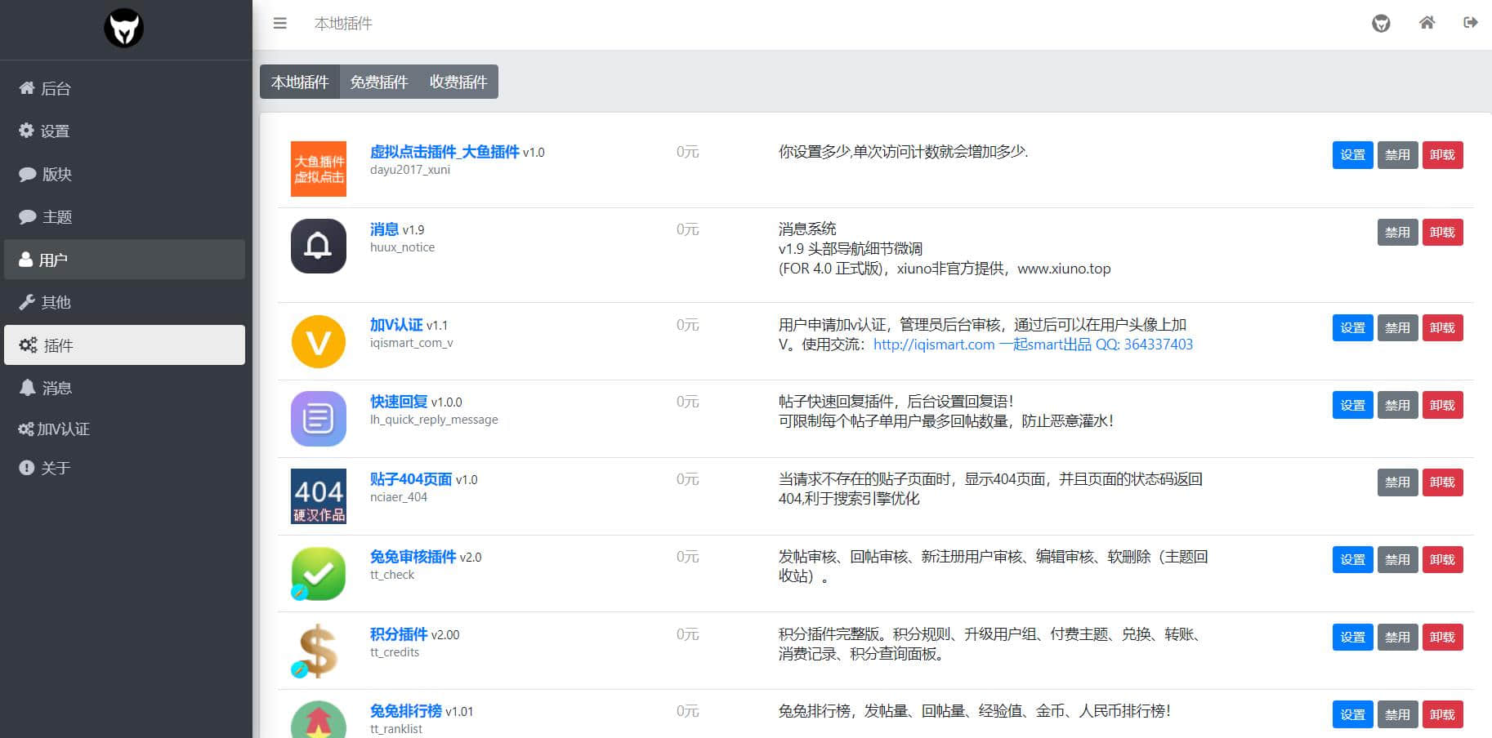Toggle the sidebar with the hamburger menu
Viewport: 1492px width, 738px height.
(279, 23)
